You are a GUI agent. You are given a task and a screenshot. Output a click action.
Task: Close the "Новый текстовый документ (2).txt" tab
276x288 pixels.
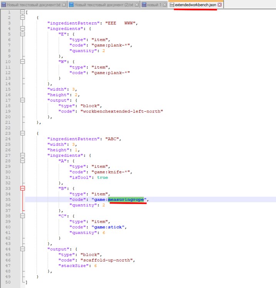click(137, 5)
